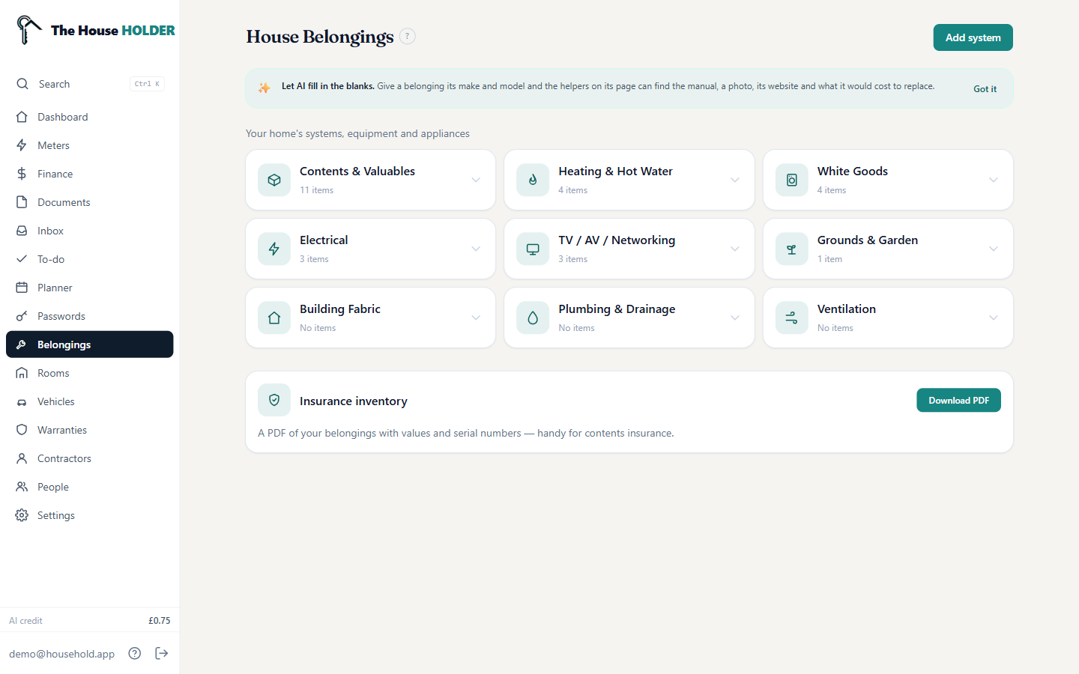Viewport: 1079px width, 674px height.
Task: Click the Grounds & Garden plant icon
Action: click(792, 249)
